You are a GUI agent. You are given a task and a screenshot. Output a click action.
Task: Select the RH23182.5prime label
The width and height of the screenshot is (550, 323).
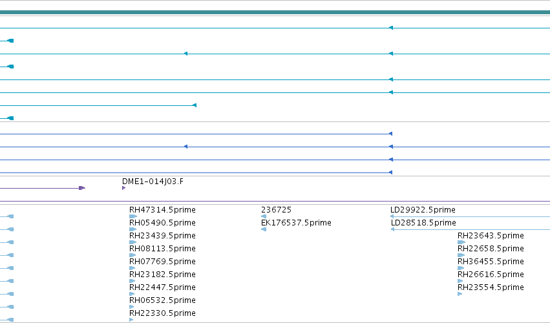(162, 275)
